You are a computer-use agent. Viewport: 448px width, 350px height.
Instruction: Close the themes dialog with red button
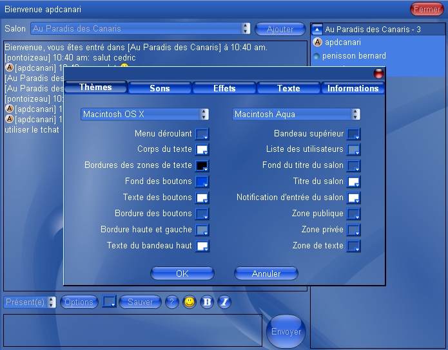[x=378, y=74]
